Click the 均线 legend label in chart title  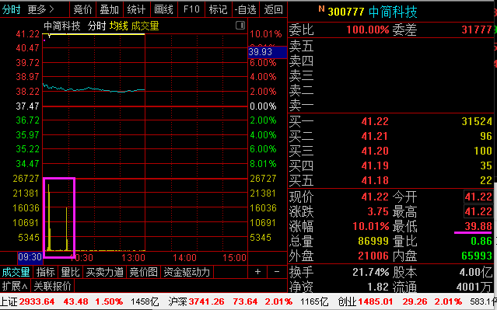[118, 26]
